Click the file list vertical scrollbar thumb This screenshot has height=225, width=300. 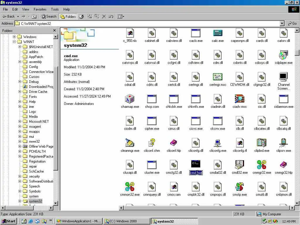pyautogui.click(x=297, y=52)
